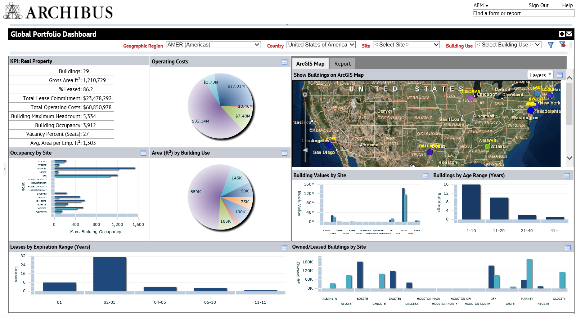The width and height of the screenshot is (576, 316).
Task: Open Operating Costs panel options icon
Action: [284, 62]
